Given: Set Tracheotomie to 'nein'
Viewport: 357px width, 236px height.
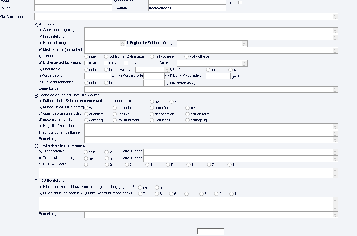Looking at the screenshot, I should [x=85, y=152].
